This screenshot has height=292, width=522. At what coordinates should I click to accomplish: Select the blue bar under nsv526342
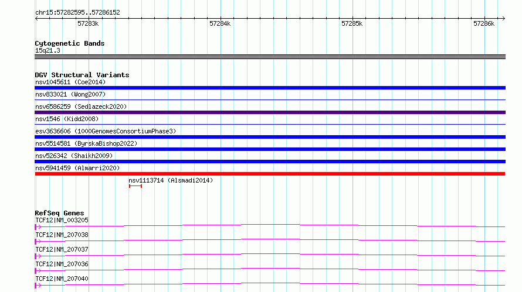point(270,162)
